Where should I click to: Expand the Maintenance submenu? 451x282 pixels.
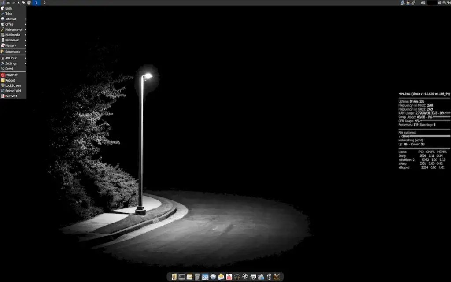coord(13,30)
